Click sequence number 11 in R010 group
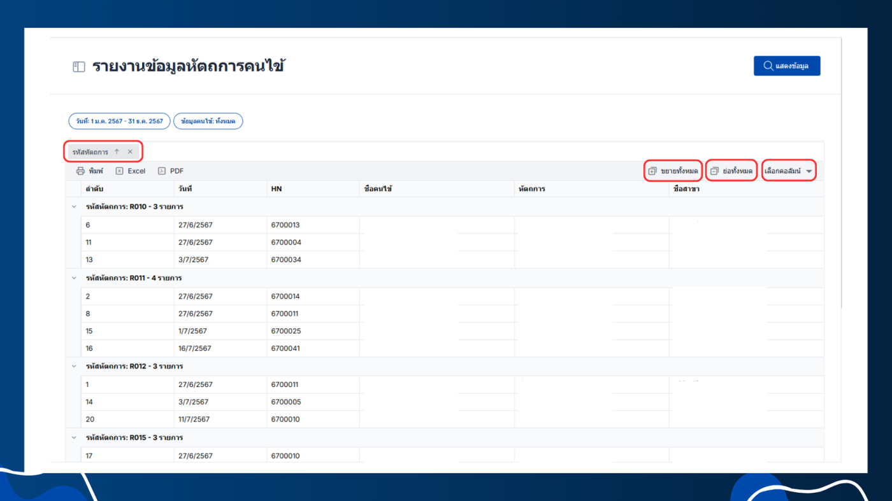 tap(127, 243)
